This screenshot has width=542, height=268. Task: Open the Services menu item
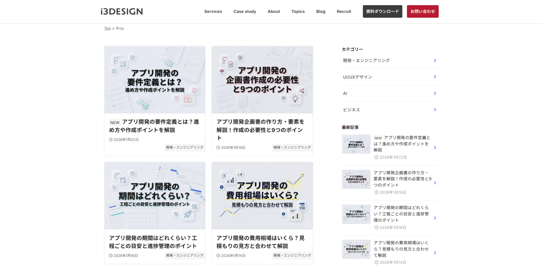213,12
